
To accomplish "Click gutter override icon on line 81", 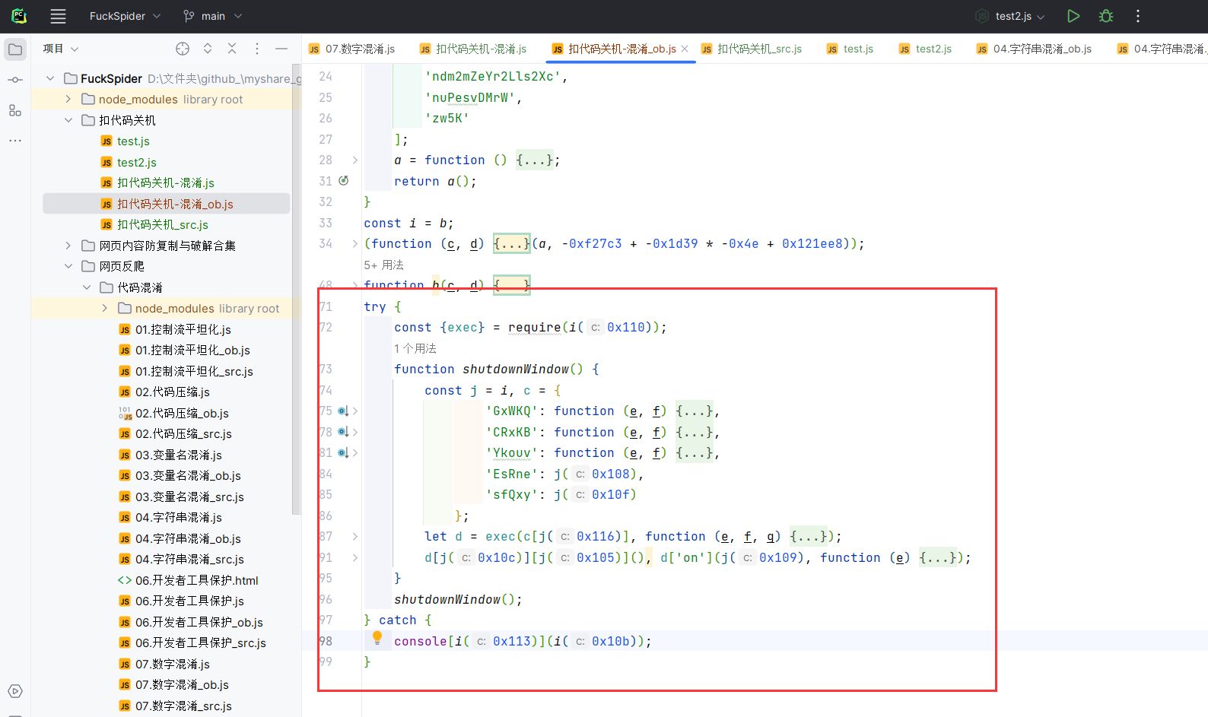I will 343,453.
